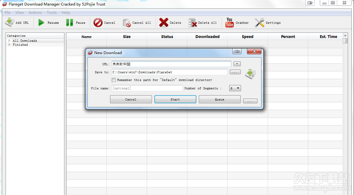Click the Add URL toolbar icon
354x195 pixels.
9,23
